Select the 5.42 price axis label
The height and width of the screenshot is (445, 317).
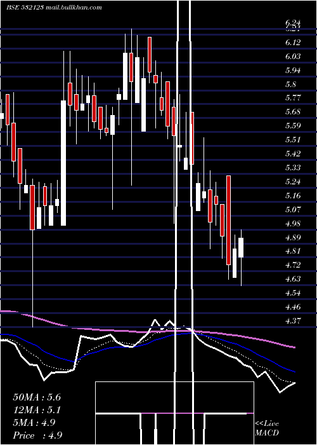[293, 154]
